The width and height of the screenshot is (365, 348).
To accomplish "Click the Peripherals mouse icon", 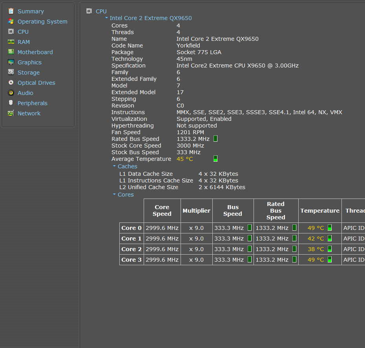I will 11,102.
